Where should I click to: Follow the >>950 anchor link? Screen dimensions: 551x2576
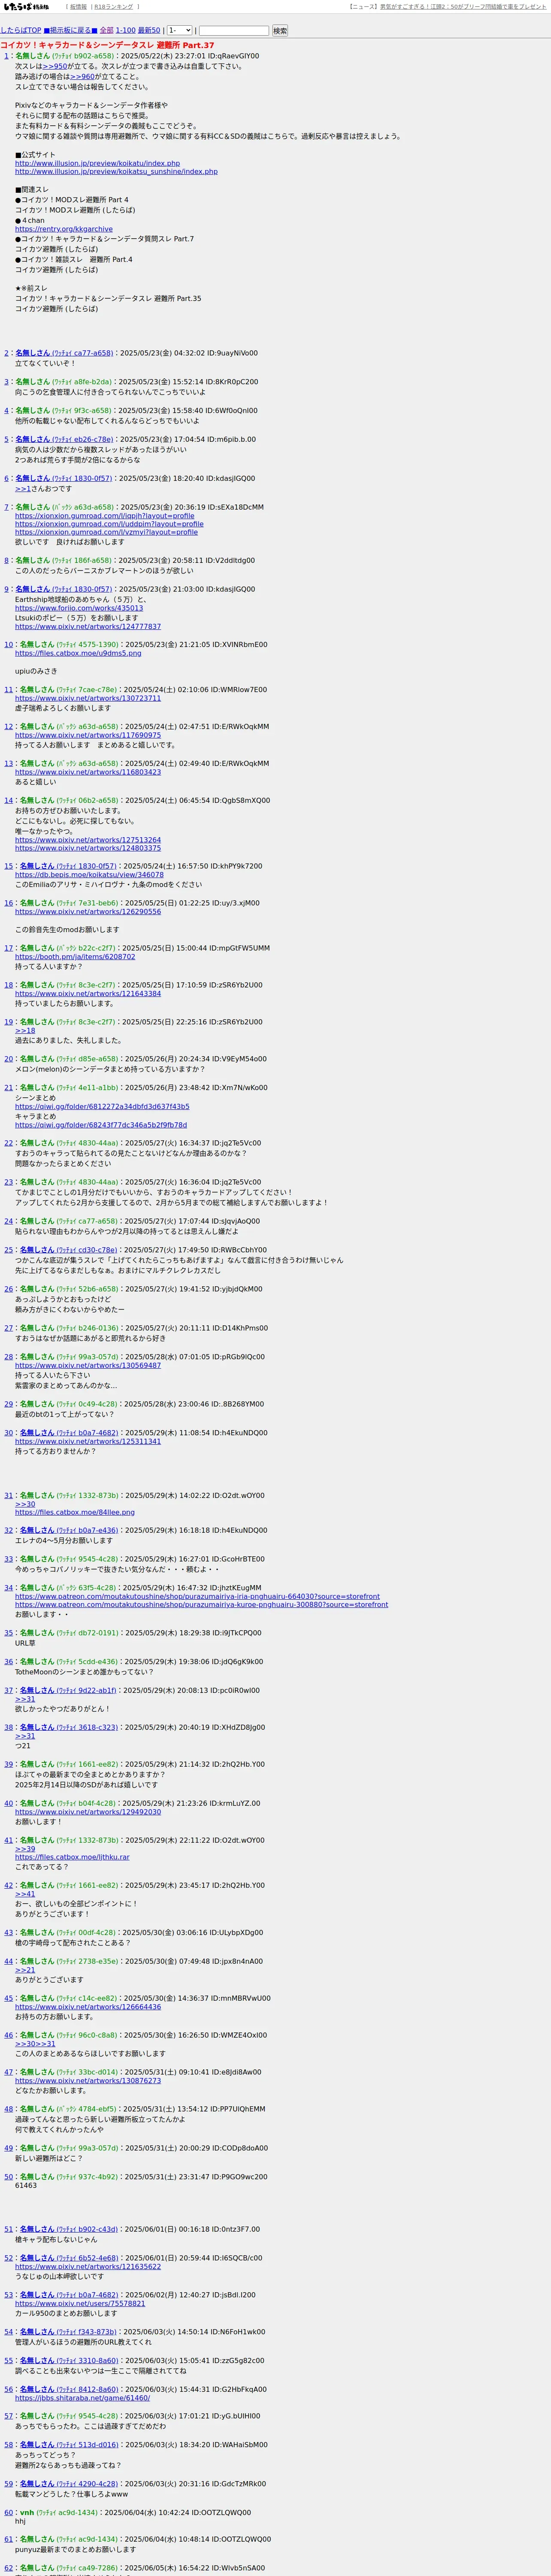(56, 67)
